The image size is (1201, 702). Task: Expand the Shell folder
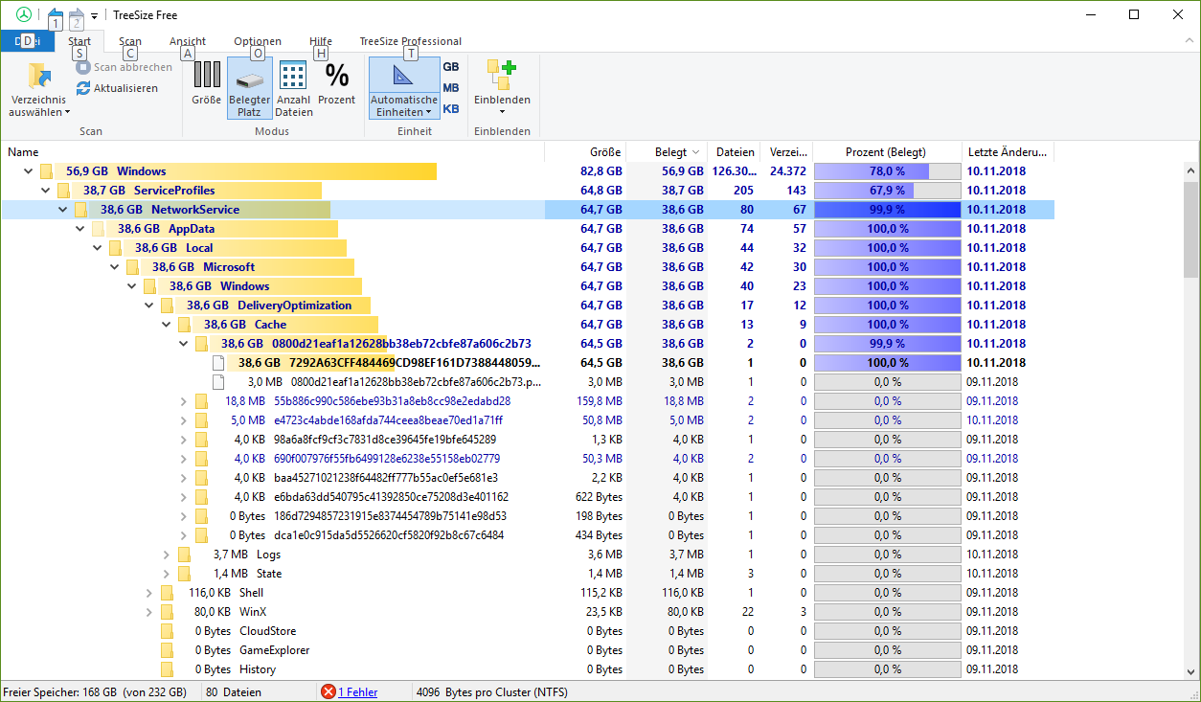[x=149, y=593]
